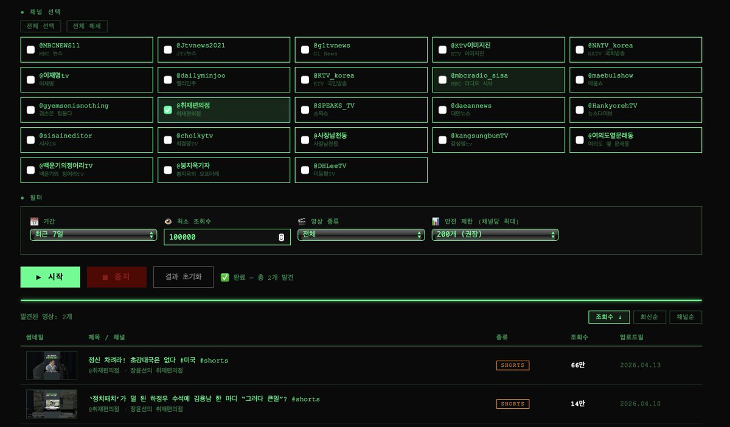Tick the @g1tvnews channel checkbox

click(305, 50)
